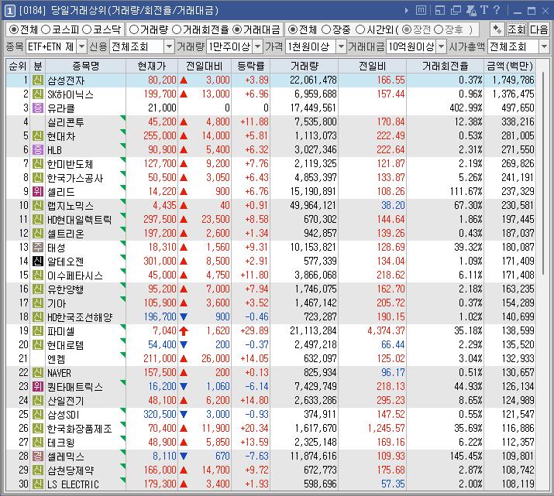Click the screen layout icon in title bar
Viewport: 554px width, 496px height.
(440, 11)
